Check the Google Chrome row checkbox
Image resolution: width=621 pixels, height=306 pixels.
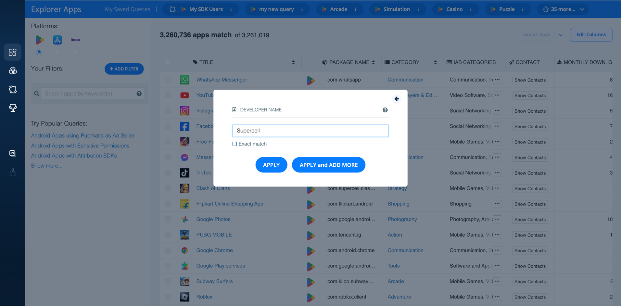pos(168,250)
